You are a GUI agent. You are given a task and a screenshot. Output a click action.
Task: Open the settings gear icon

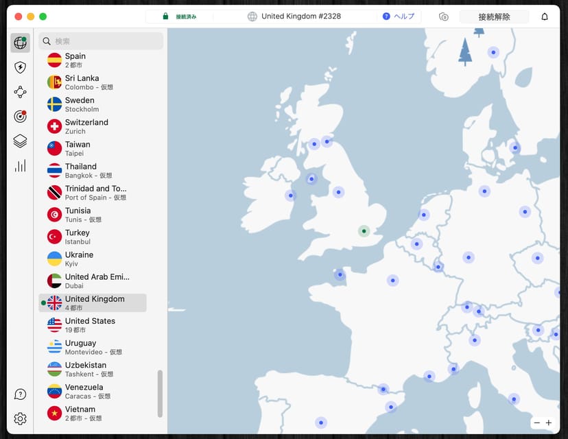click(x=20, y=418)
